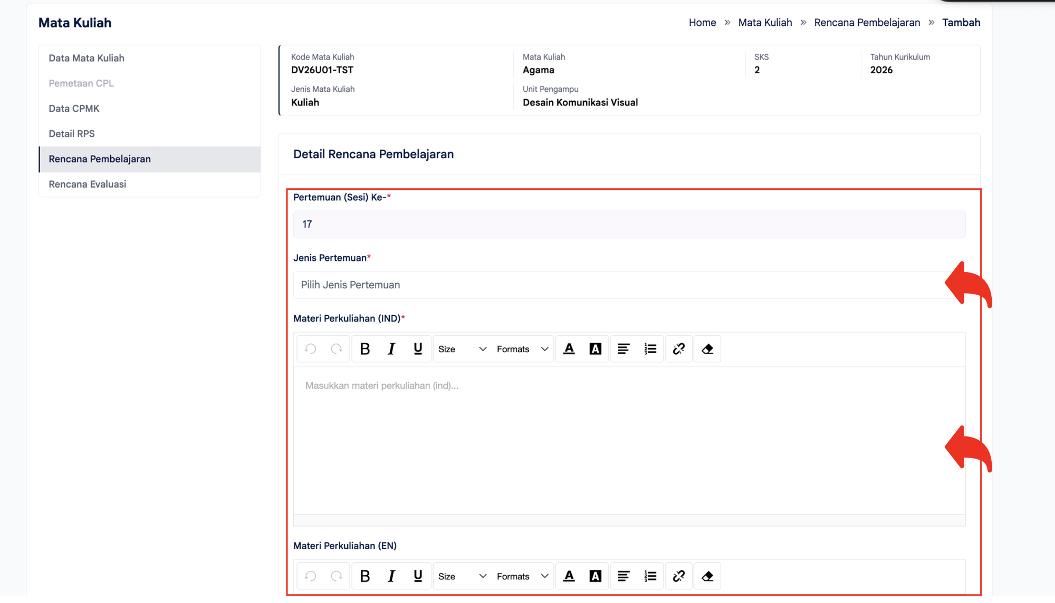The width and height of the screenshot is (1055, 603).
Task: Toggle bold in the IND materi editor
Action: coord(365,349)
